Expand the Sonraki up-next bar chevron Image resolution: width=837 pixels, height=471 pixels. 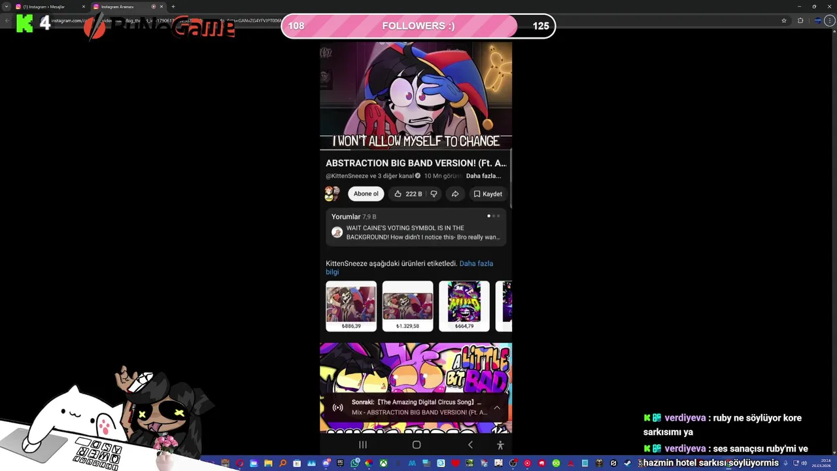pos(497,408)
